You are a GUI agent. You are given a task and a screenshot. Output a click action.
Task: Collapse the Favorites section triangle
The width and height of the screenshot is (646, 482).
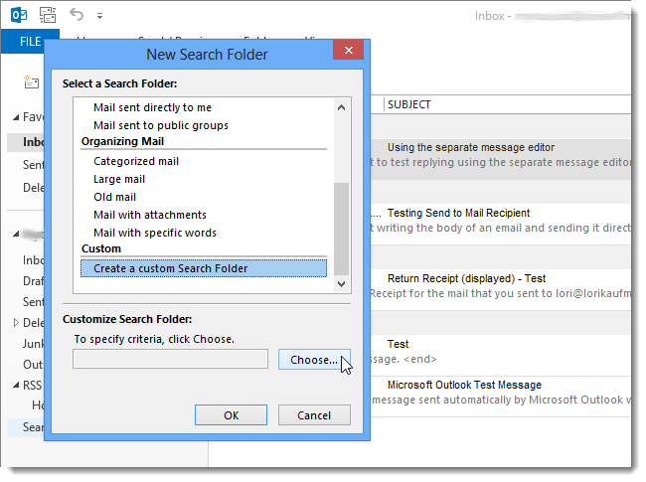pyautogui.click(x=16, y=118)
